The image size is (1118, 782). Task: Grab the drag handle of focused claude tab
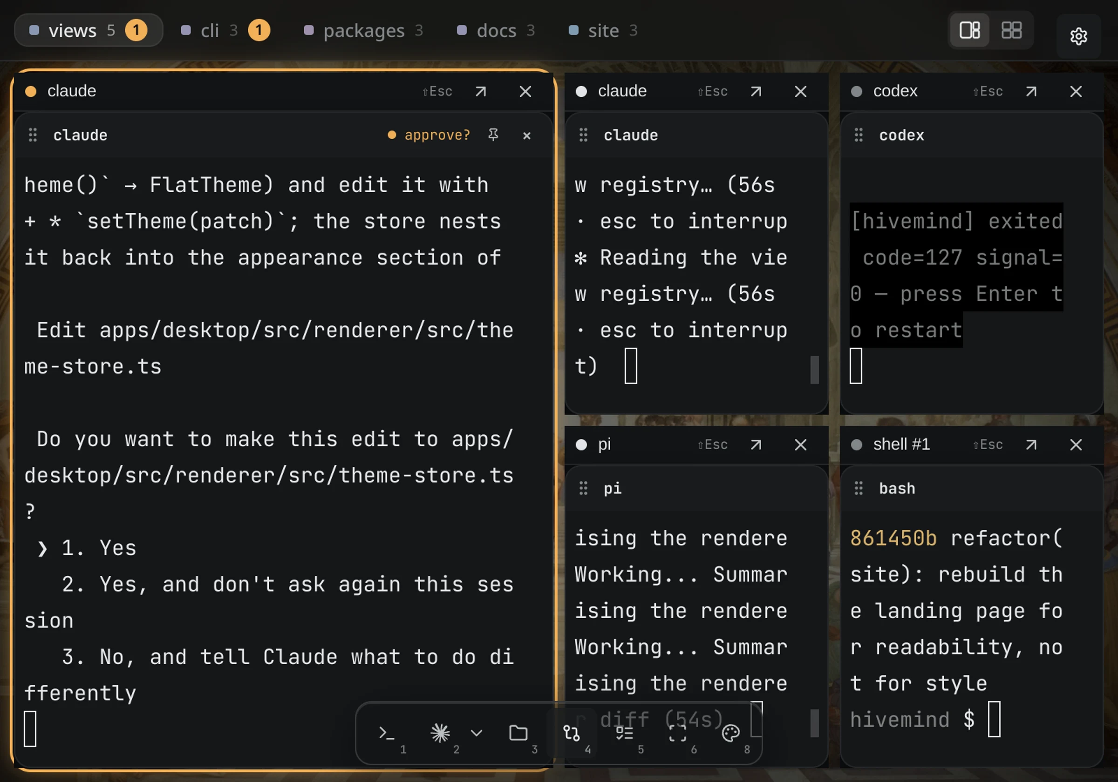click(x=33, y=135)
